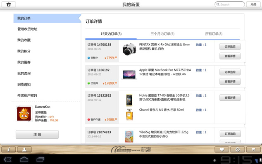Click 查看详情 for order 1106192
Viewport: 262px width, 164px height.
click(x=230, y=81)
